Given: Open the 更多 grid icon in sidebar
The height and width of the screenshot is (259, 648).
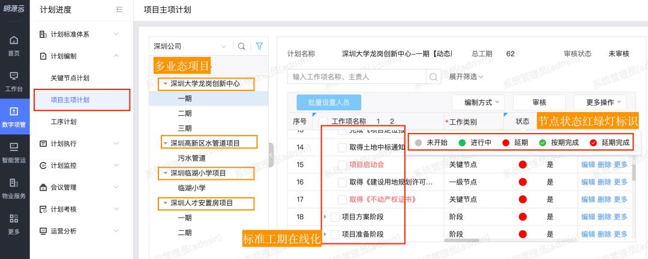Looking at the screenshot, I should pos(14,218).
